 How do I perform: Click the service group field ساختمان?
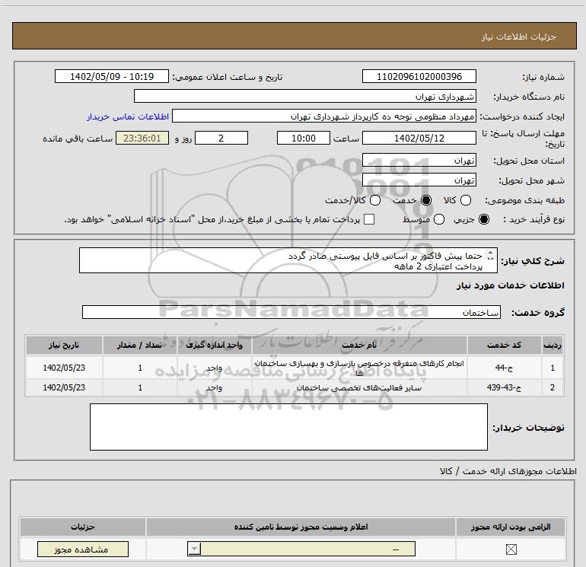click(291, 312)
